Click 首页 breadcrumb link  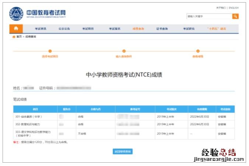pyautogui.click(x=19, y=37)
